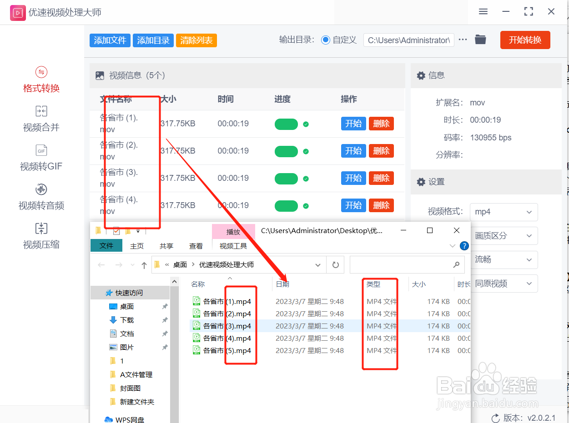Image resolution: width=569 pixels, height=423 pixels.
Task: Open WPS网盘 in Explorer sidebar
Action: [125, 419]
